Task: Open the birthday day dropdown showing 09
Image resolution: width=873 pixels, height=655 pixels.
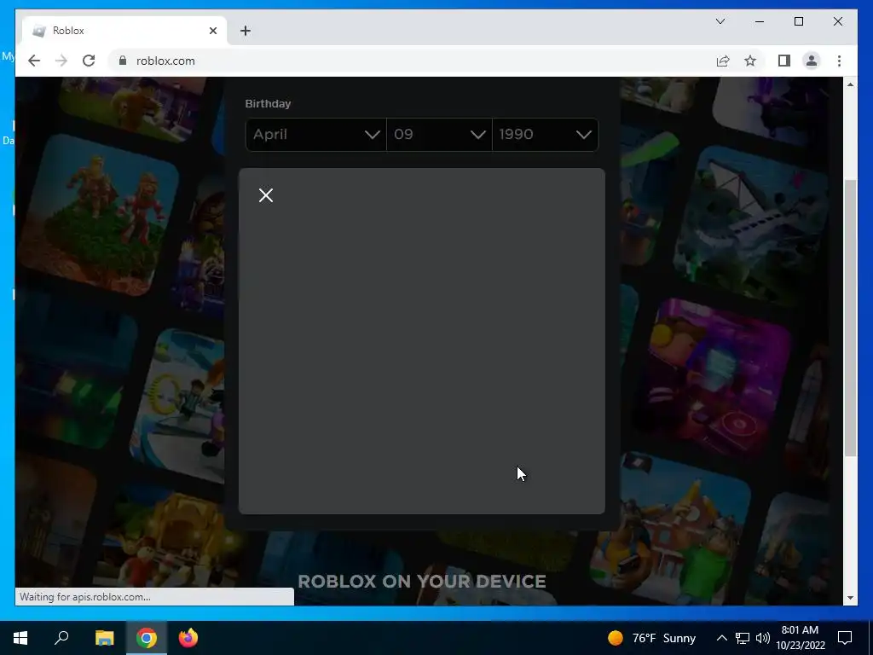Action: coord(439,134)
